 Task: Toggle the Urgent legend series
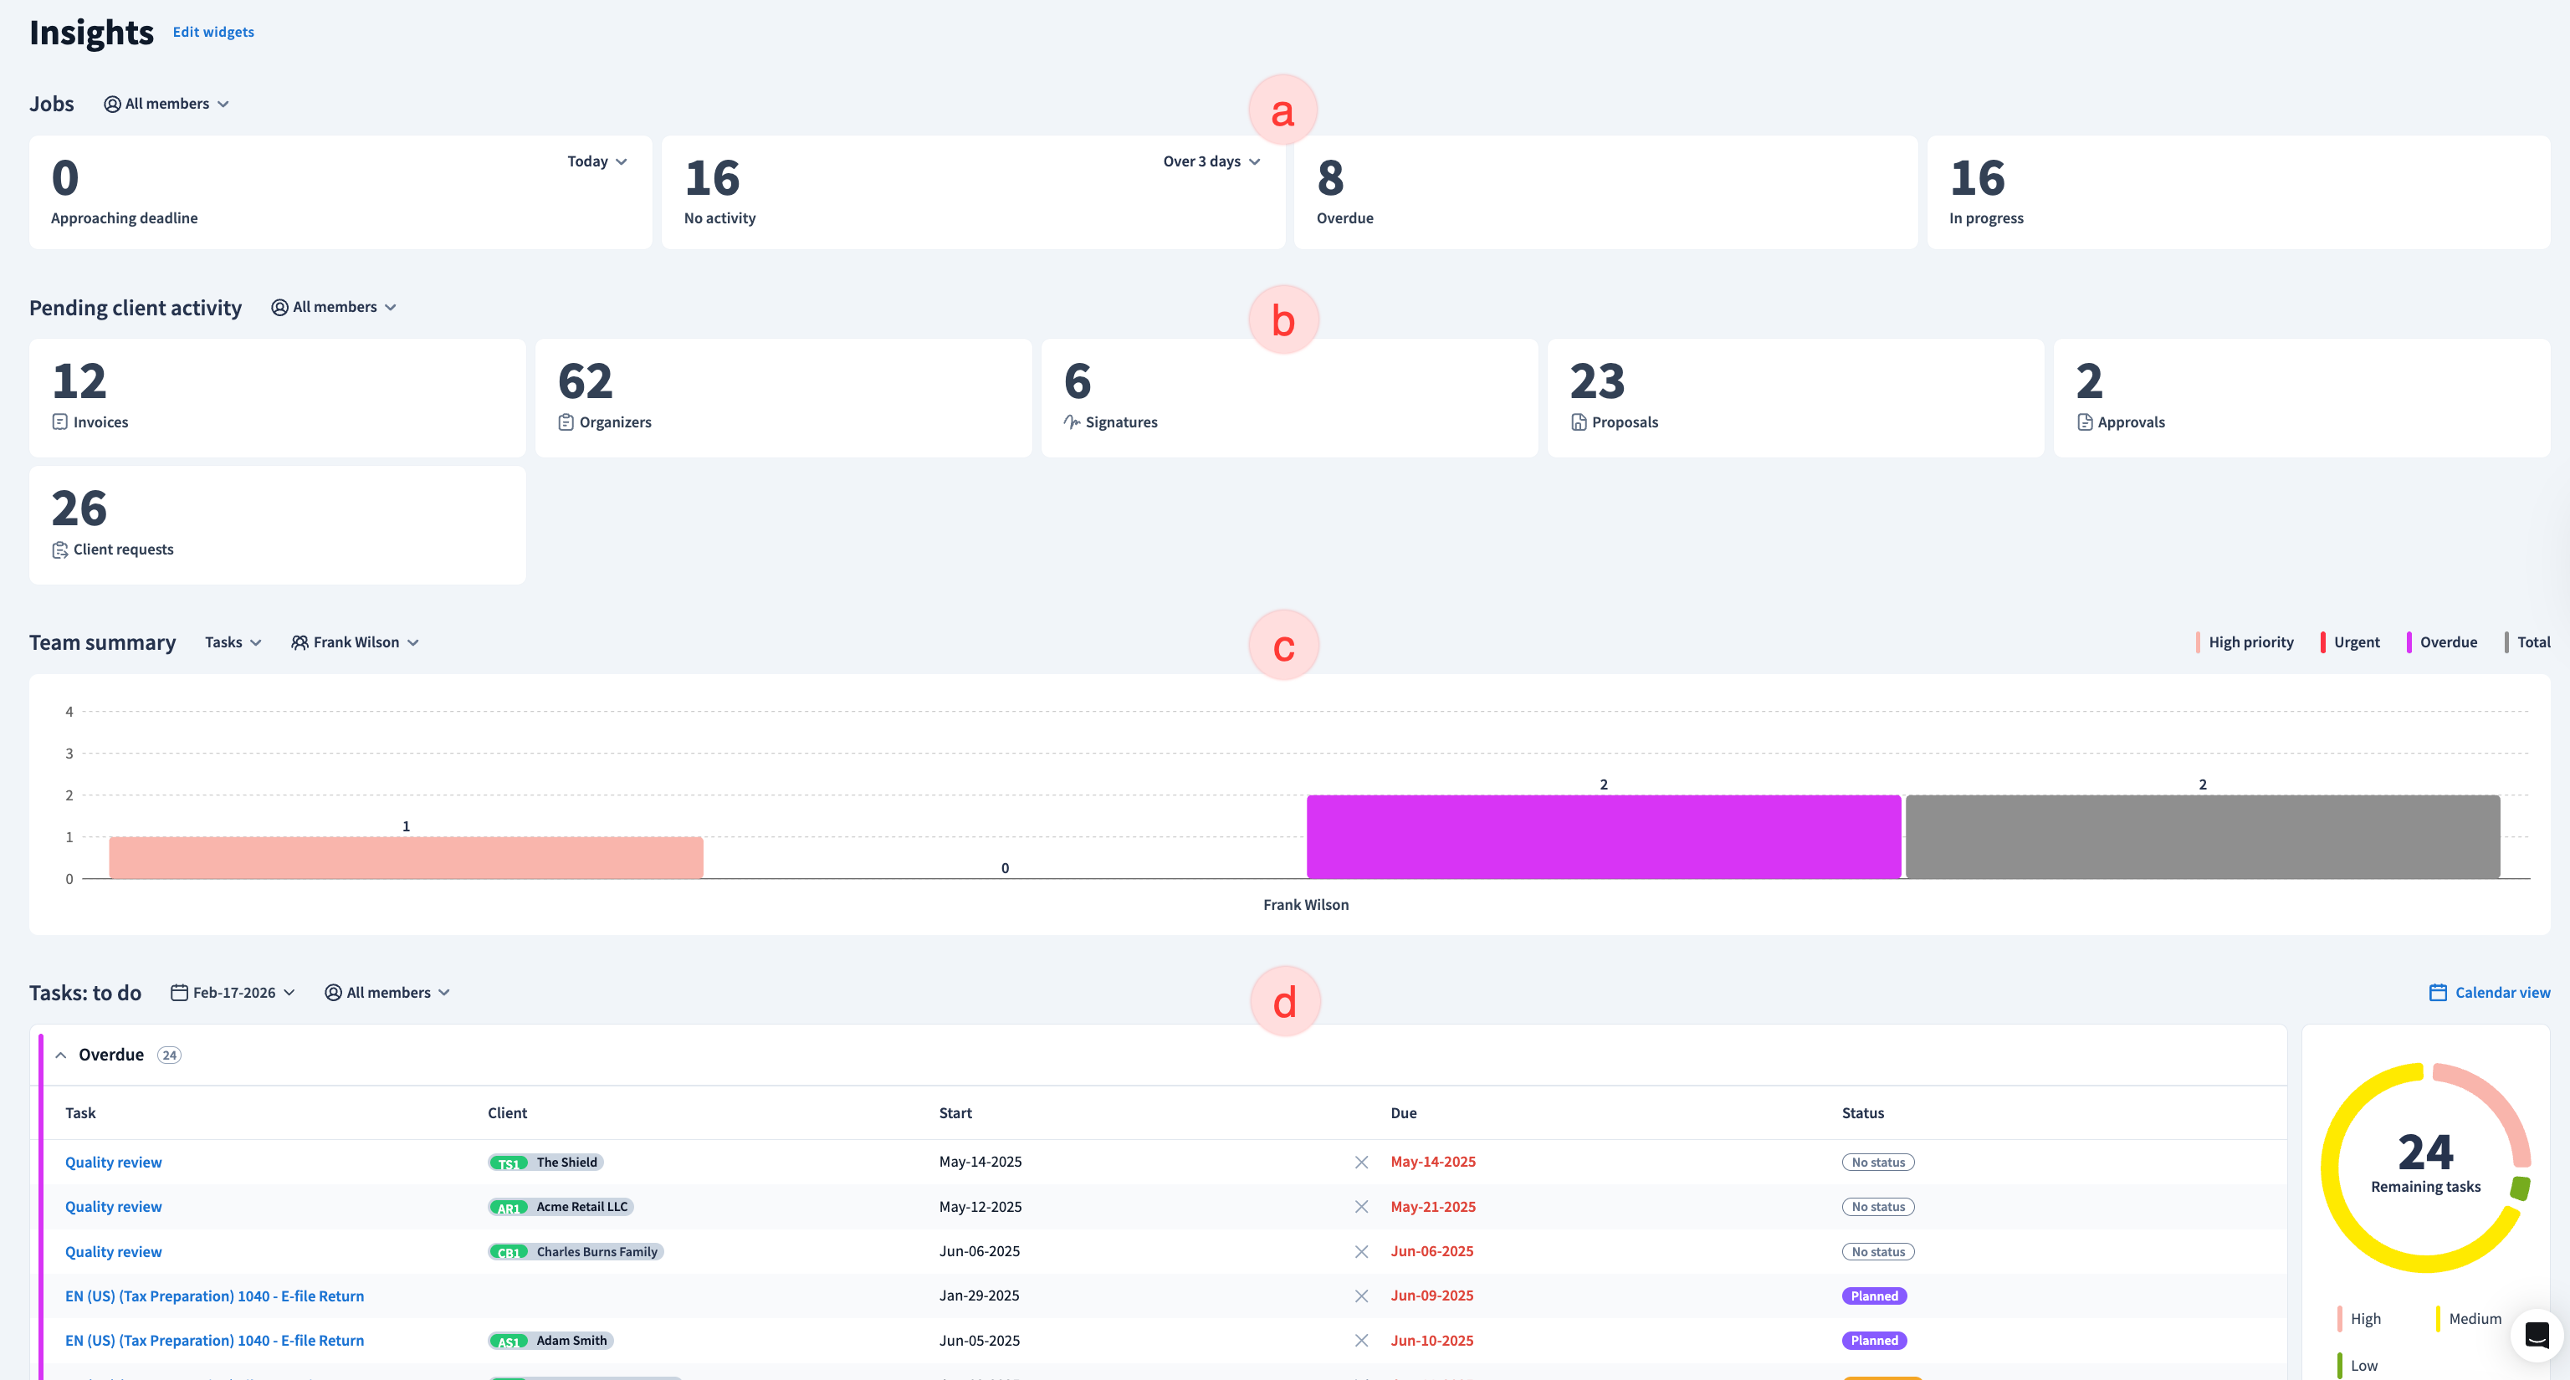coord(2356,642)
